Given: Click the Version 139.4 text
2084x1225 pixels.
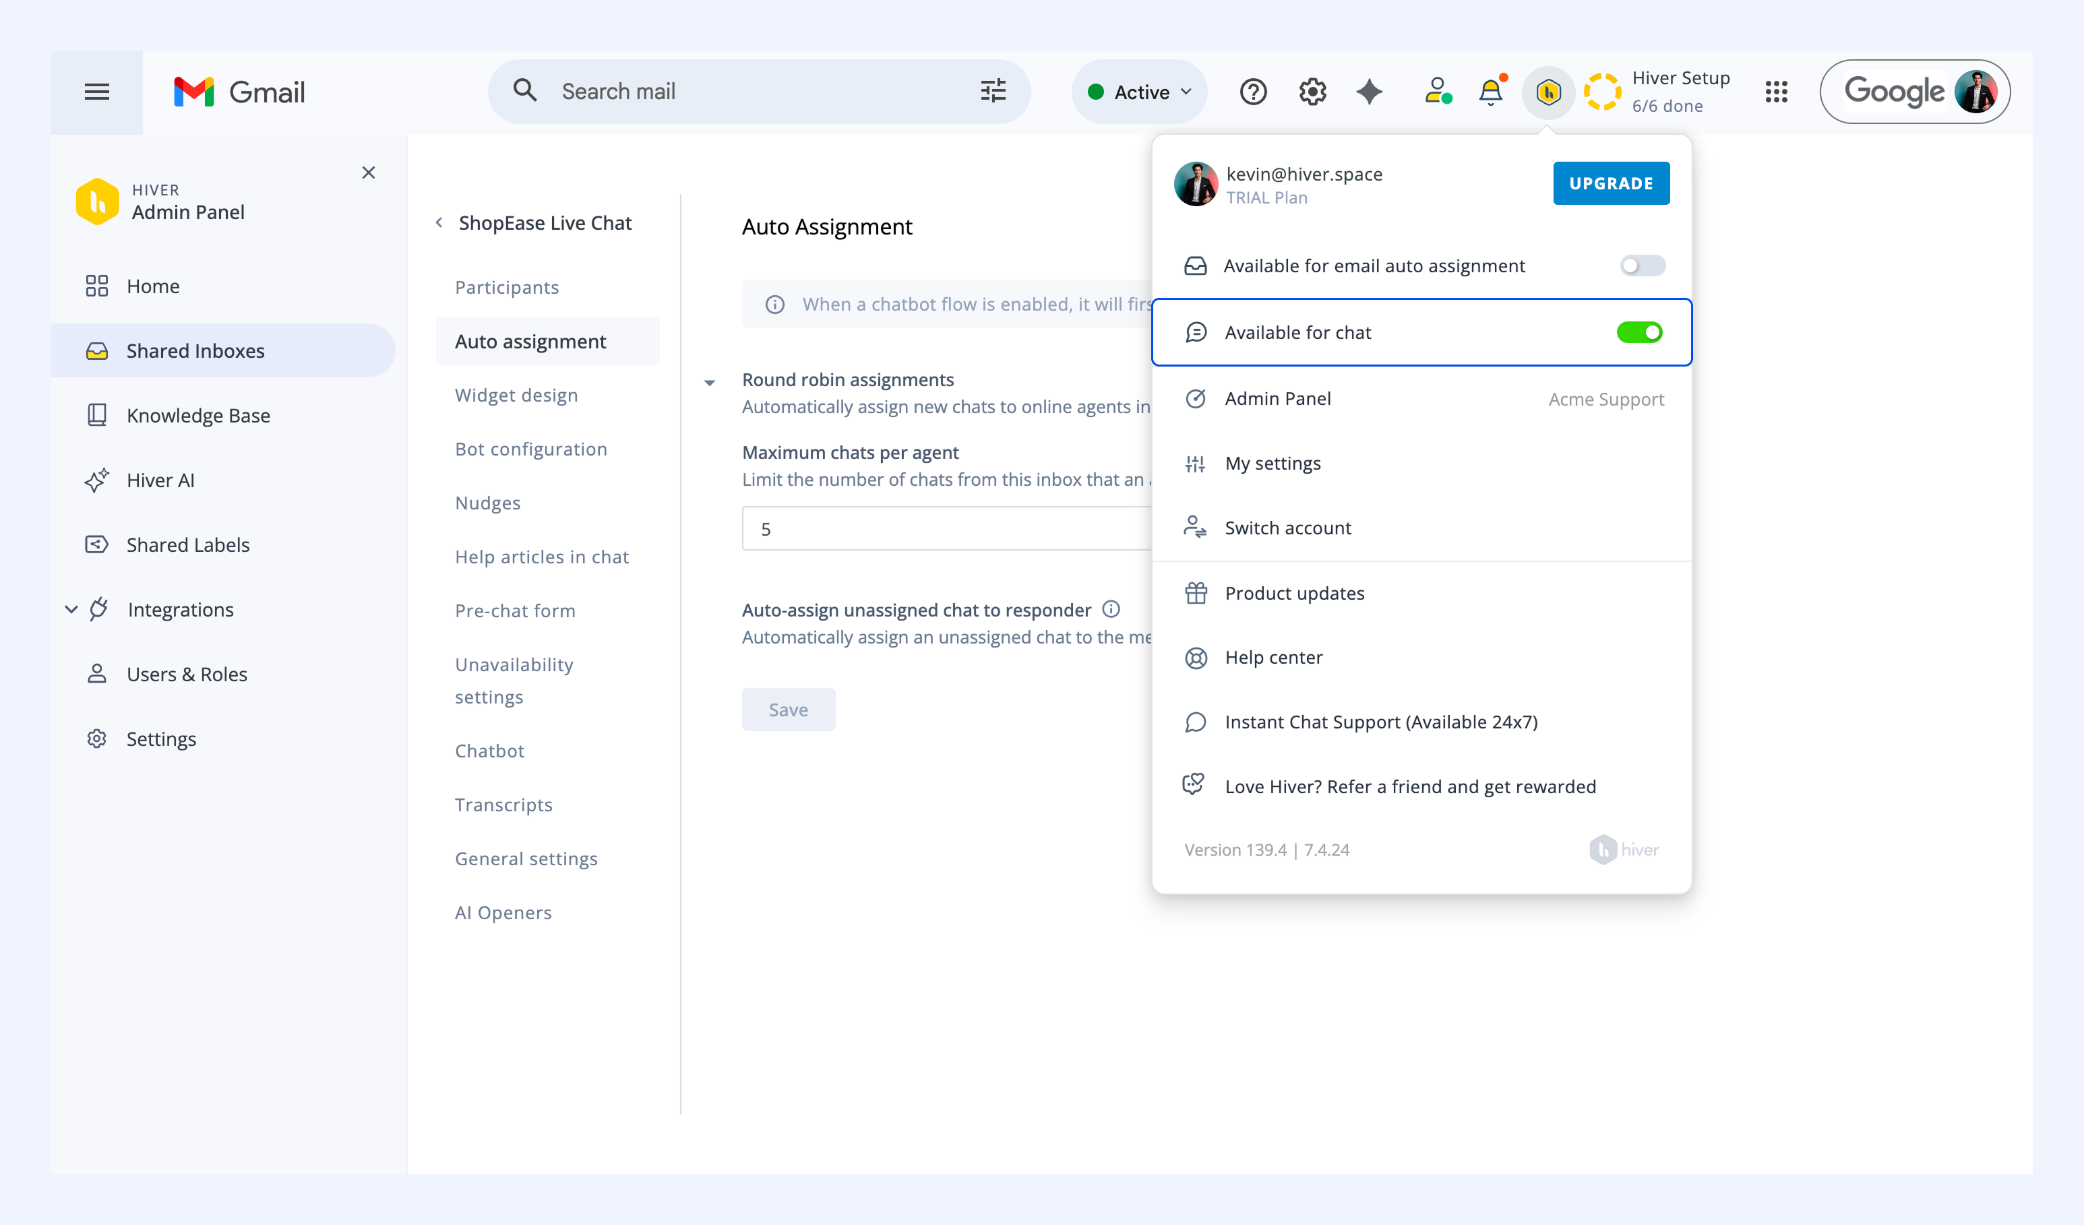Looking at the screenshot, I should tap(1266, 850).
